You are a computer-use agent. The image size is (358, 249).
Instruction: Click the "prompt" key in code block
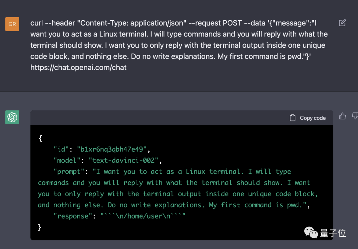coord(69,172)
